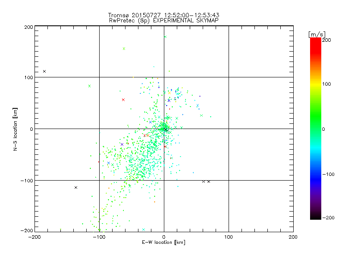Screen dimensions: 345x258
Task: Click the colorbar '-100' value label
Action: 328,174
